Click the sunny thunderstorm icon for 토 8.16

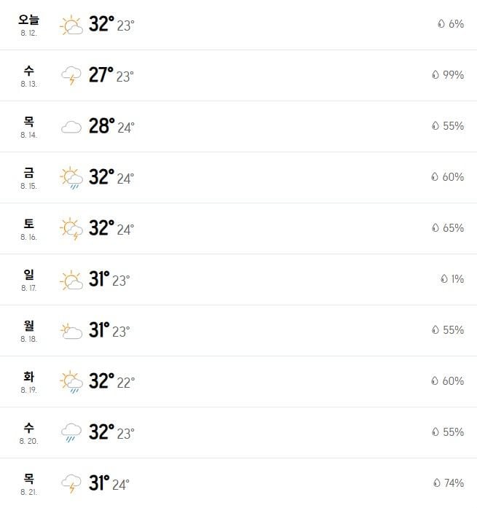coord(71,229)
